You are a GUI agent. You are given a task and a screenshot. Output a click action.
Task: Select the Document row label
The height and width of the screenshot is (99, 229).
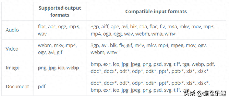[x=17, y=86]
